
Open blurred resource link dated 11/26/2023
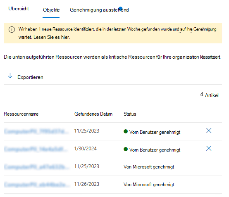[36, 185]
